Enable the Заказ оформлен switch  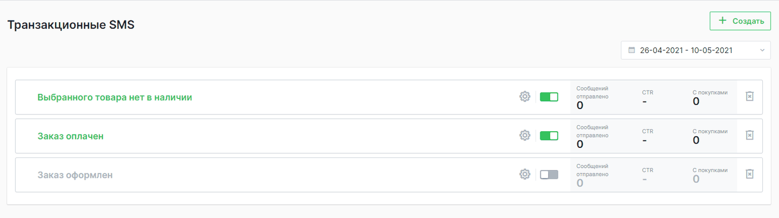click(x=549, y=174)
